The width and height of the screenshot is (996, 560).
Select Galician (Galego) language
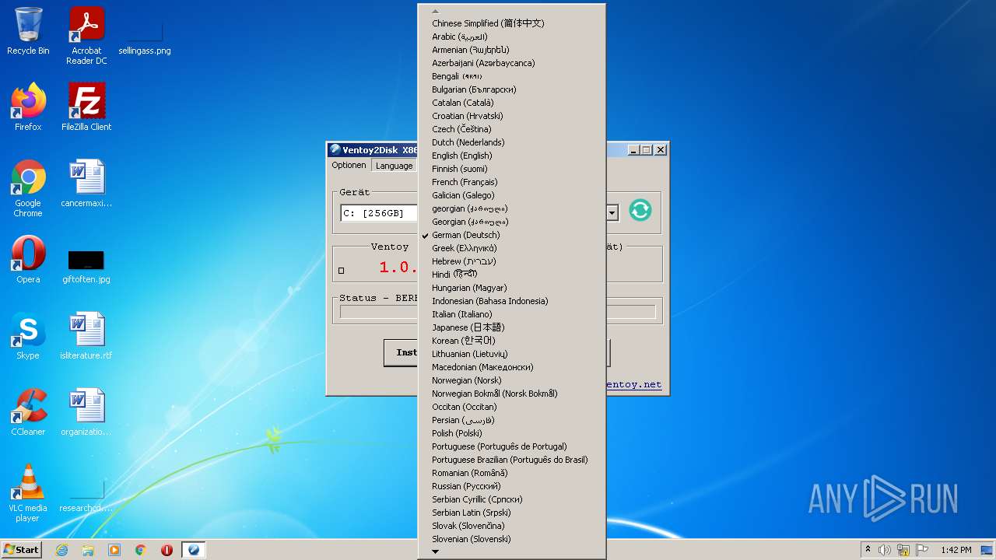pos(512,195)
